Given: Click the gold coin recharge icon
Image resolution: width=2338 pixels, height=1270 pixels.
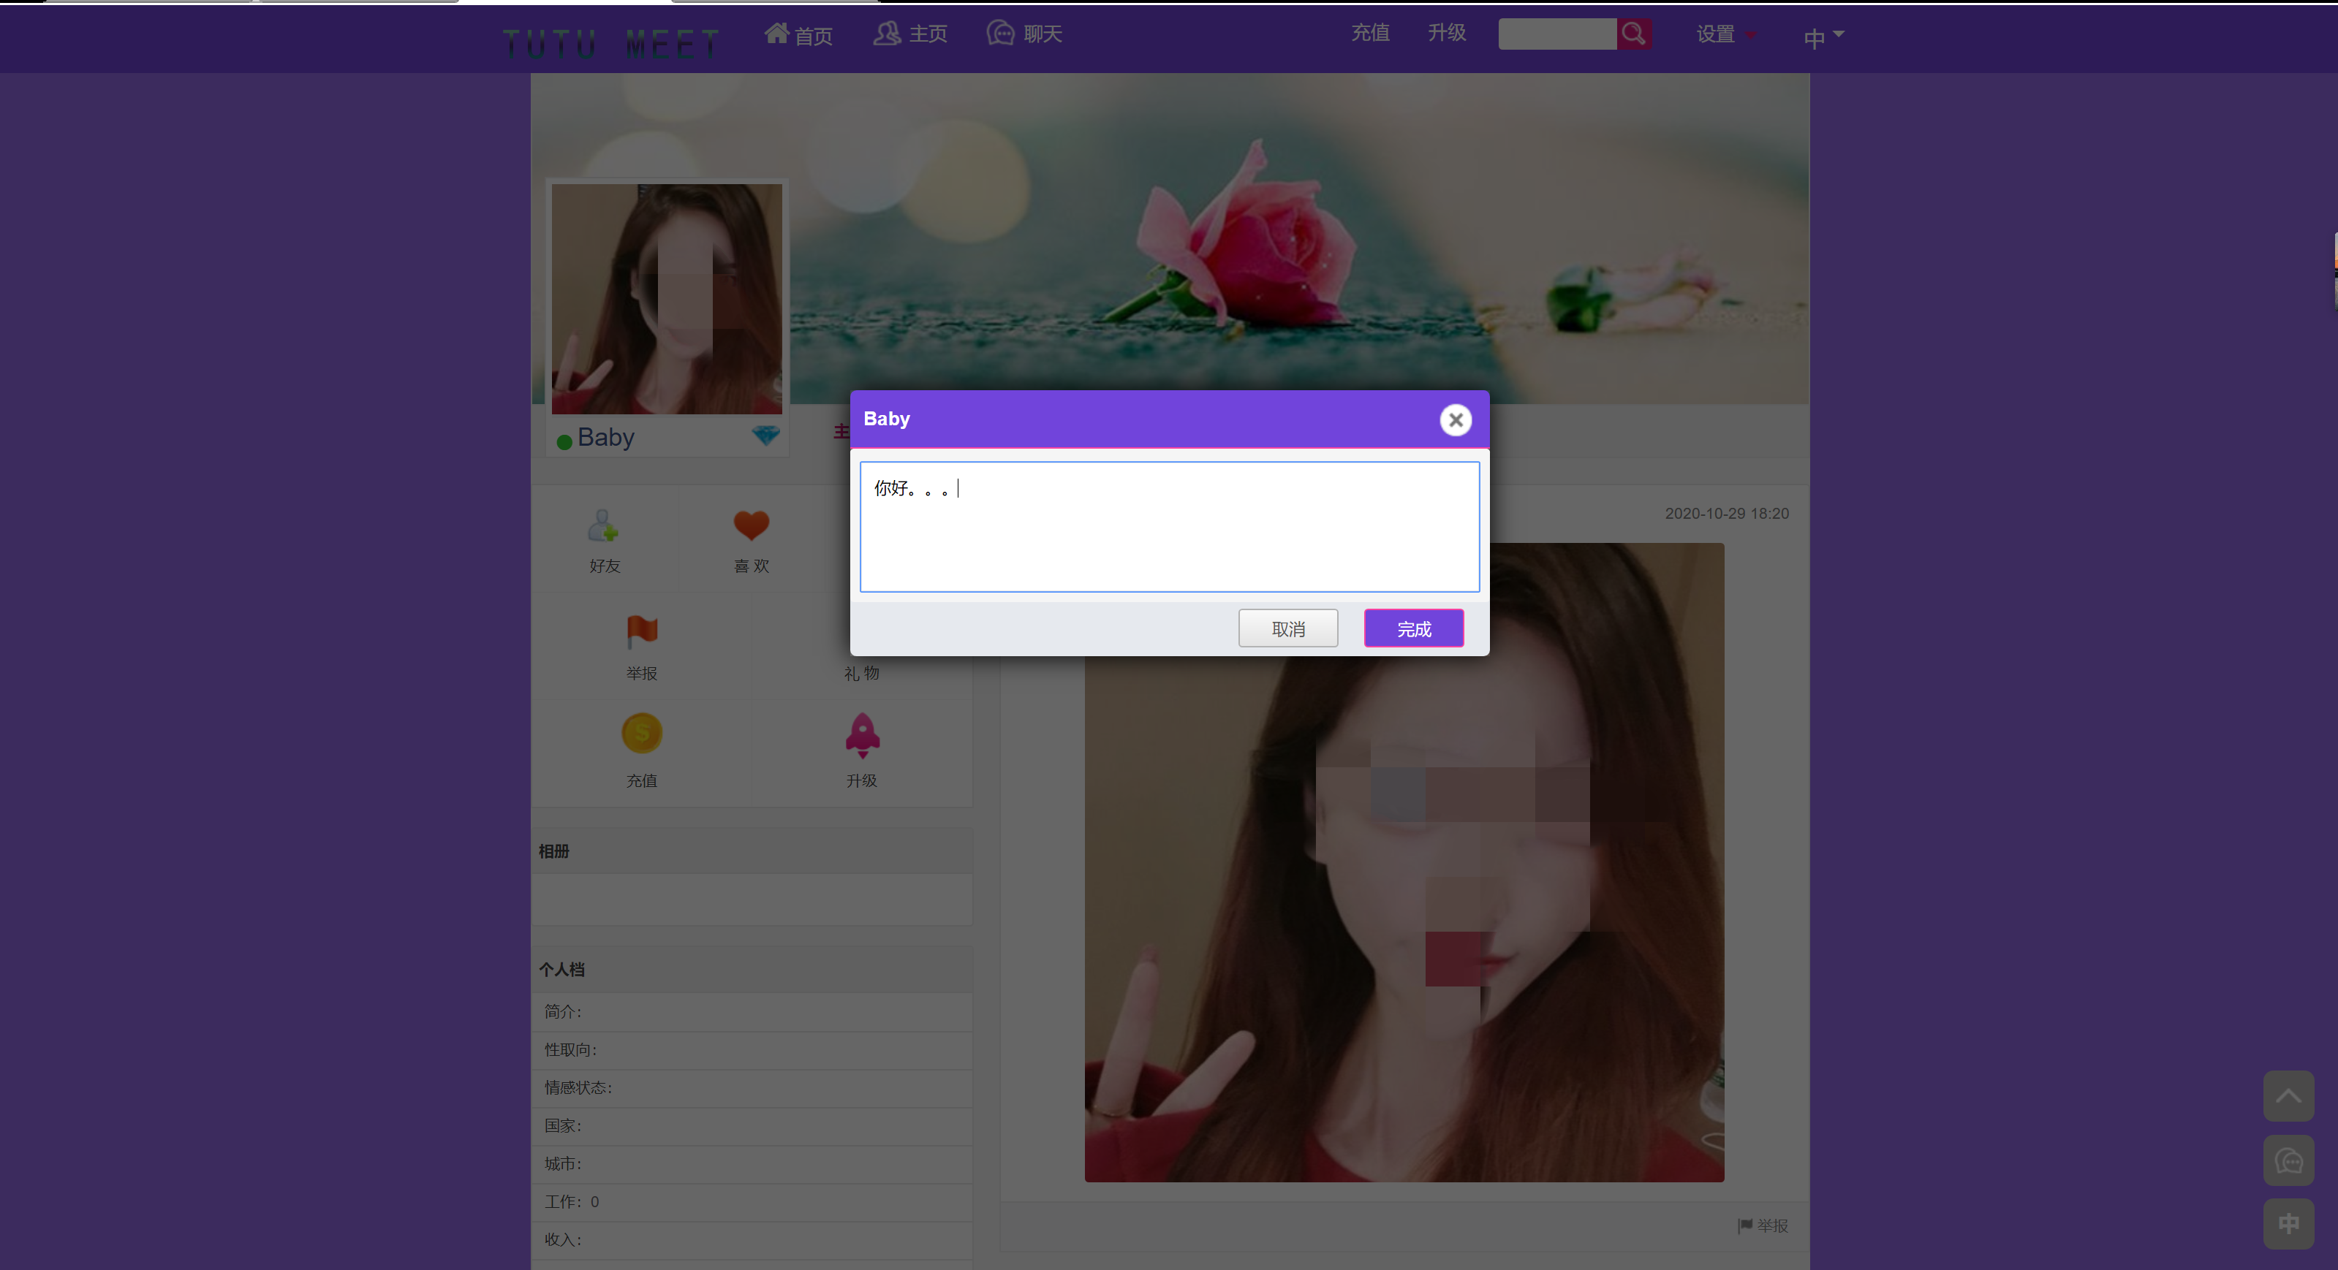Looking at the screenshot, I should click(x=642, y=733).
